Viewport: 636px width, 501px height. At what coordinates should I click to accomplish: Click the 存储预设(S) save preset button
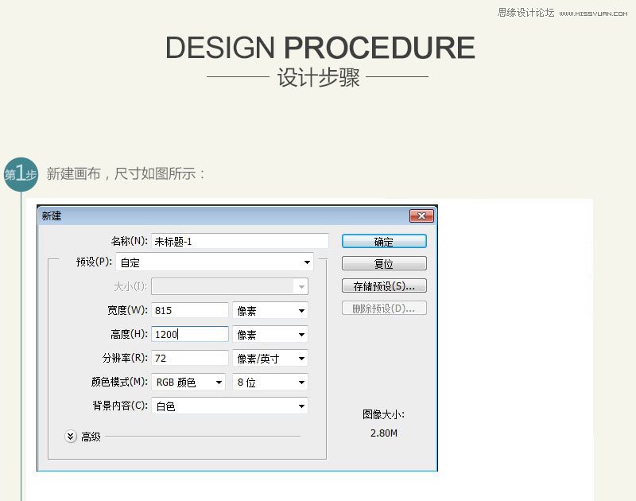click(x=384, y=285)
